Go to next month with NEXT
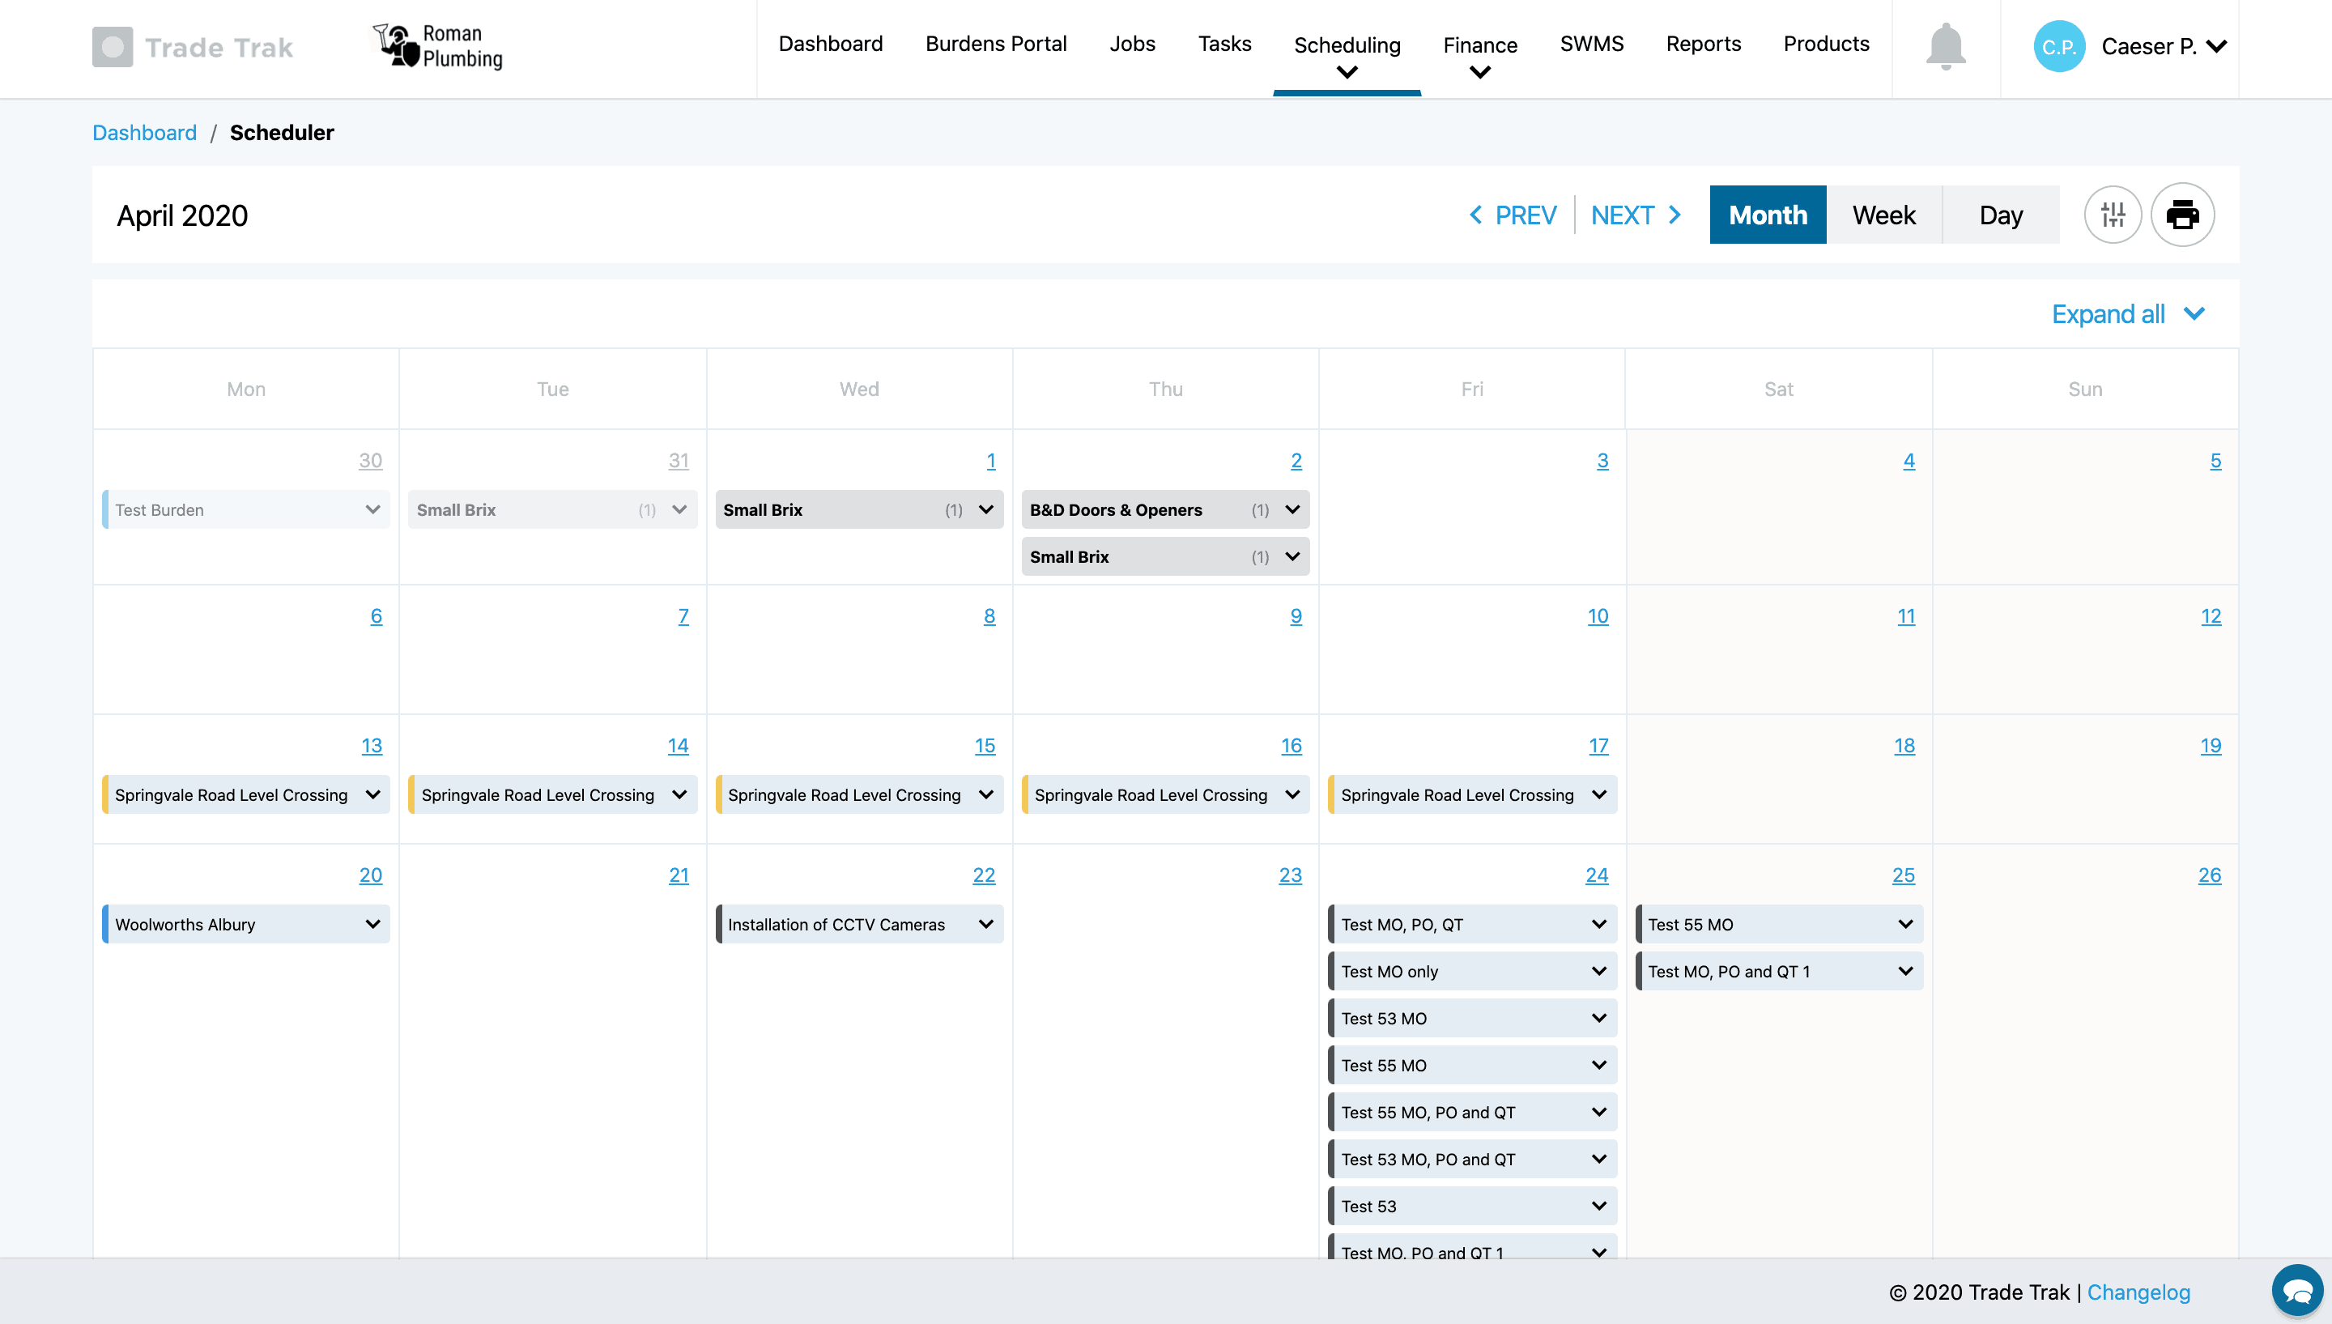This screenshot has height=1324, width=2332. point(1636,215)
